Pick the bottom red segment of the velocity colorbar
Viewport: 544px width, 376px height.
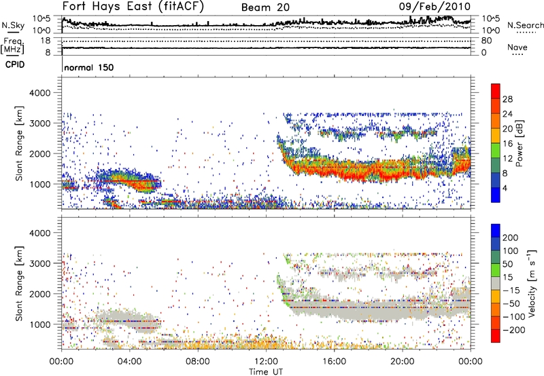(496, 336)
